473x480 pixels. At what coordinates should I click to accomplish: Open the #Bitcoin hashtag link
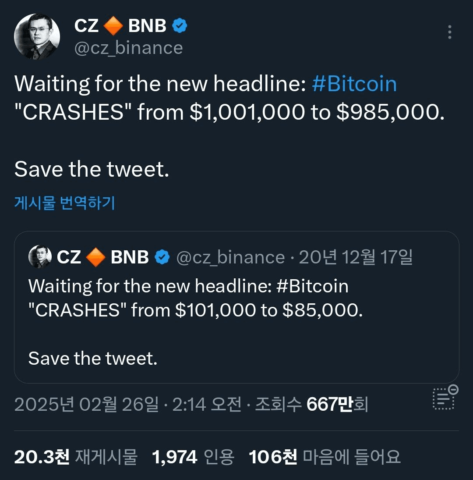point(354,84)
